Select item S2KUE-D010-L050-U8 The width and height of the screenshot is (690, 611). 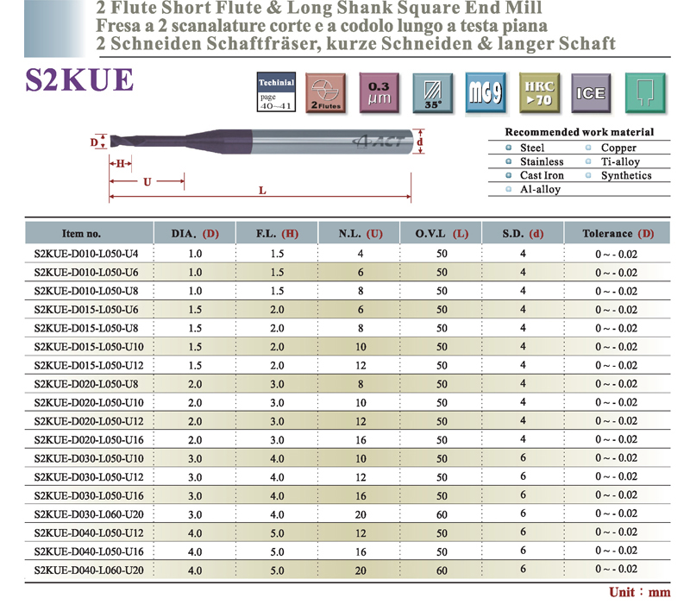86,291
